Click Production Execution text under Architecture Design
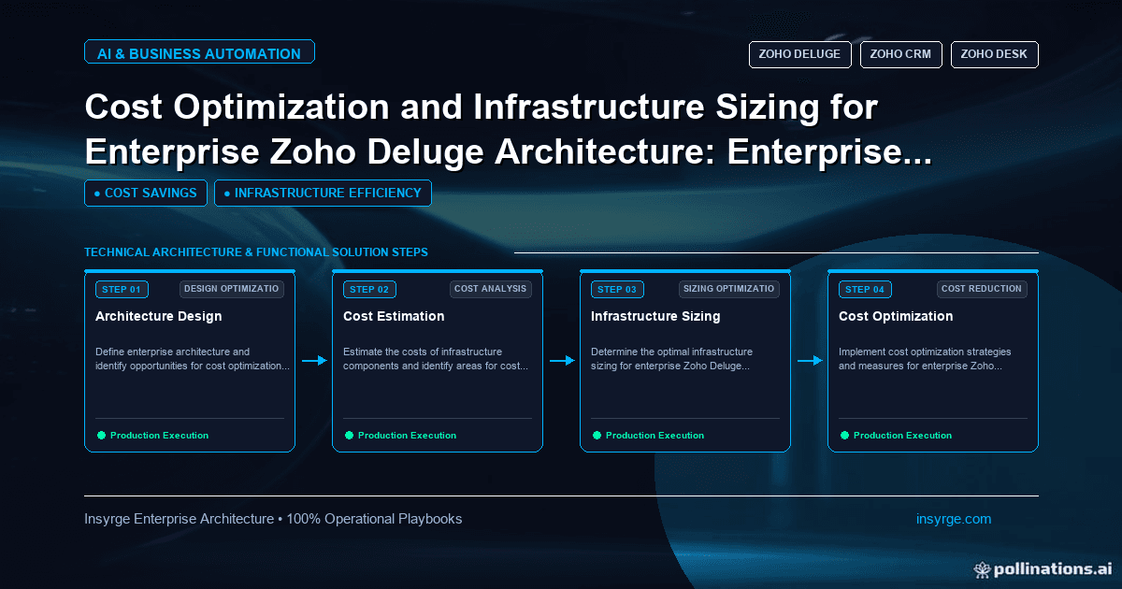The height and width of the screenshot is (589, 1122). point(159,436)
